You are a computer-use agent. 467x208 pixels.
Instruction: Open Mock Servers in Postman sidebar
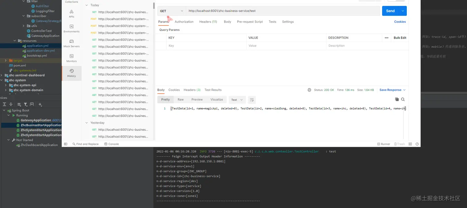click(x=71, y=43)
